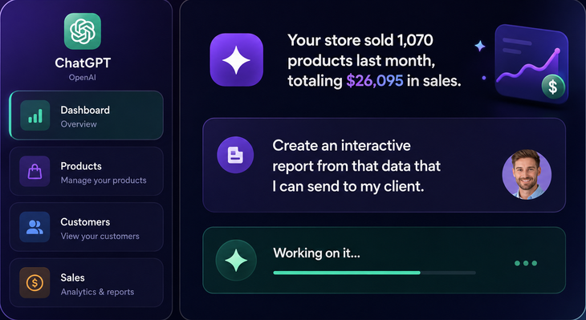Click the green sparkle working icon
586x320 pixels.
tap(236, 261)
